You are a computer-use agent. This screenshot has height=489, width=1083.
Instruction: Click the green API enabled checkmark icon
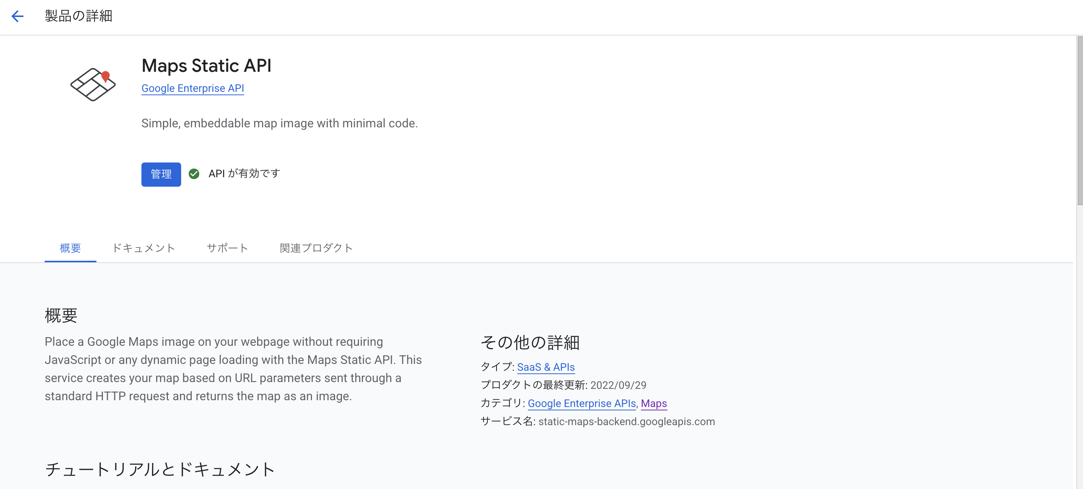[194, 173]
